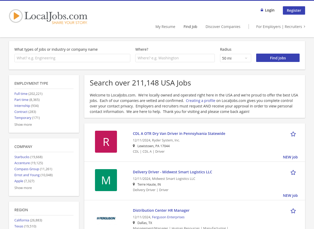Click the Register button

click(x=294, y=10)
